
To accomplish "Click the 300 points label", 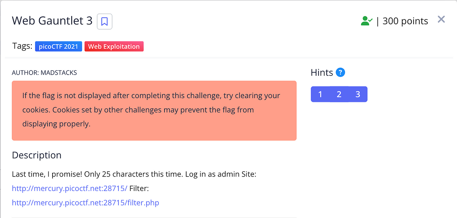I will [x=405, y=21].
